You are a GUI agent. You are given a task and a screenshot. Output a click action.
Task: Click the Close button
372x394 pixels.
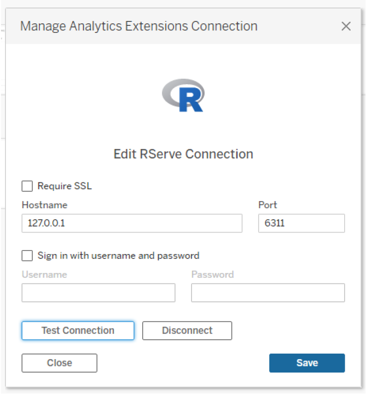60,363
